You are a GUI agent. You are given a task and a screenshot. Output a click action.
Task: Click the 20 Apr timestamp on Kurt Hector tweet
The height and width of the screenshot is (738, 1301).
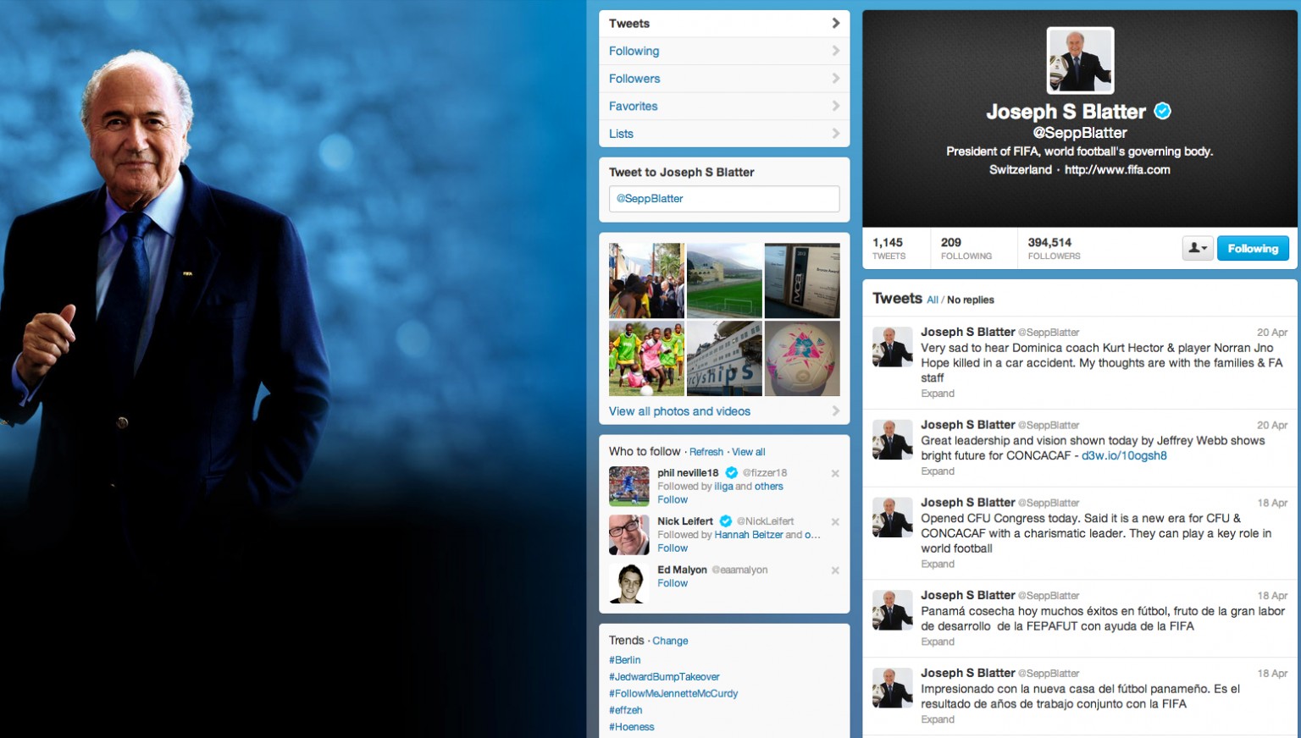point(1272,333)
